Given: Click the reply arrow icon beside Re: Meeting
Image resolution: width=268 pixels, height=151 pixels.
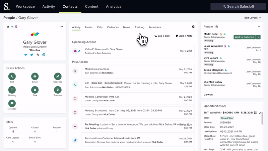Looking at the screenshot, I should click(x=75, y=127).
